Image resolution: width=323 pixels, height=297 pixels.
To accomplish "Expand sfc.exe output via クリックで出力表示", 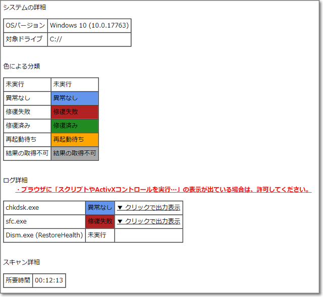I will click(148, 221).
